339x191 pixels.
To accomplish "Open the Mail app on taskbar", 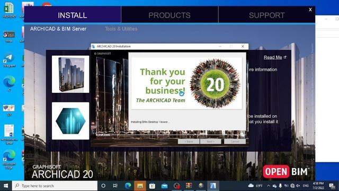I will [164, 186].
